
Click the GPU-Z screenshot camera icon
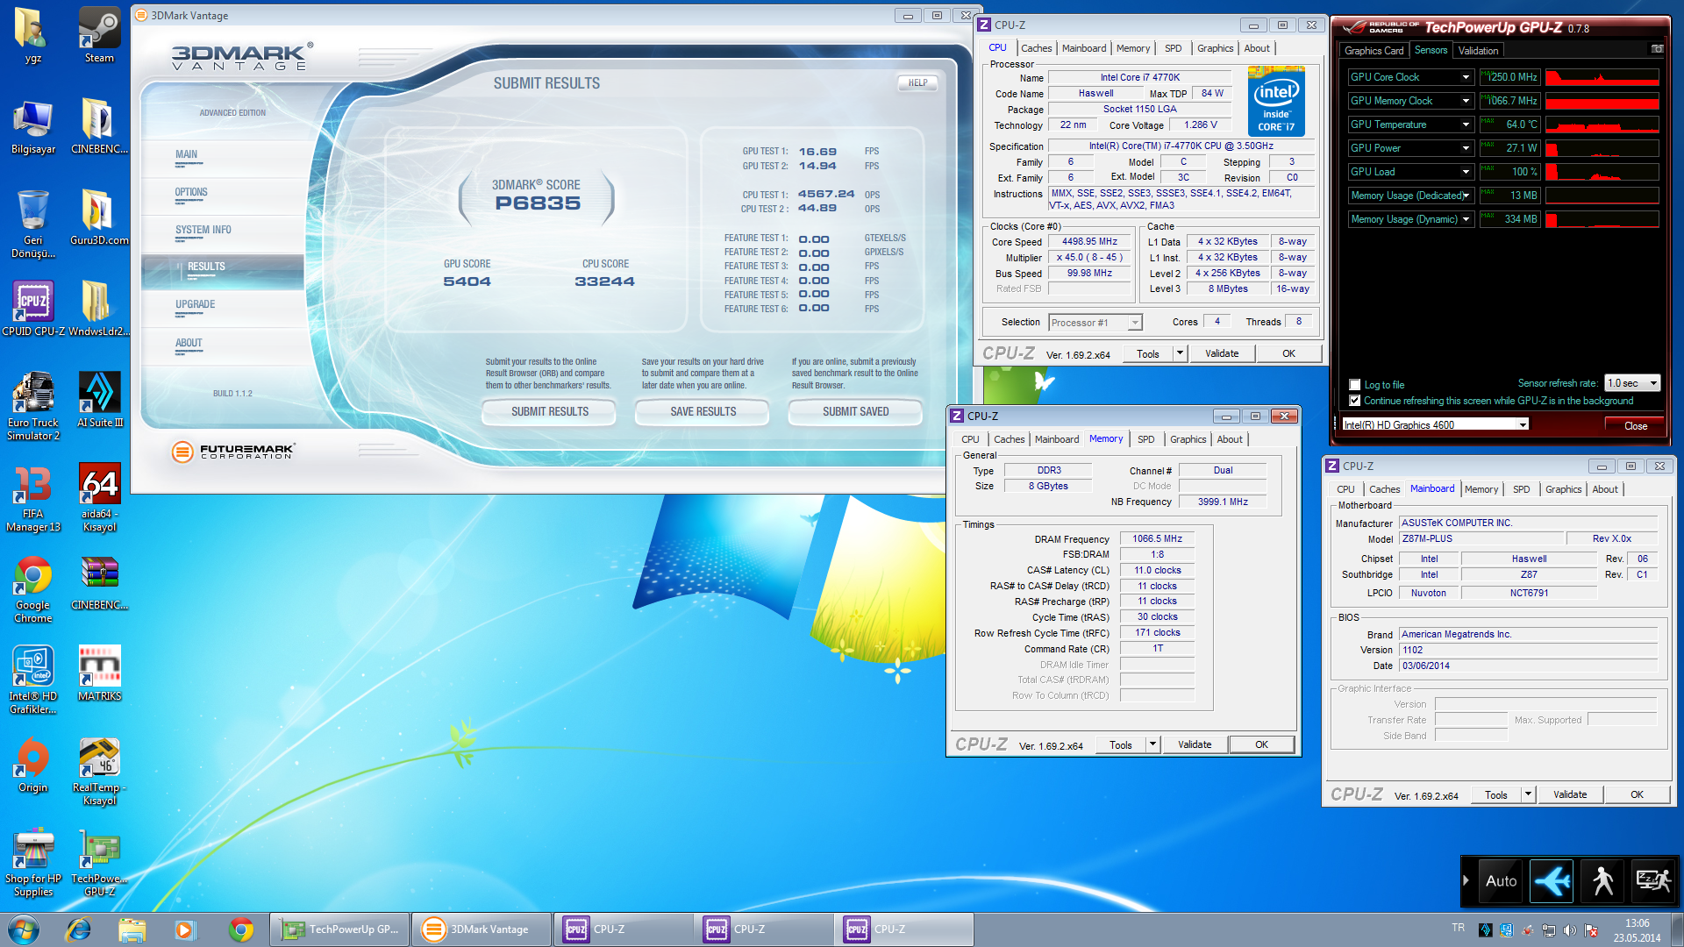coord(1657,49)
